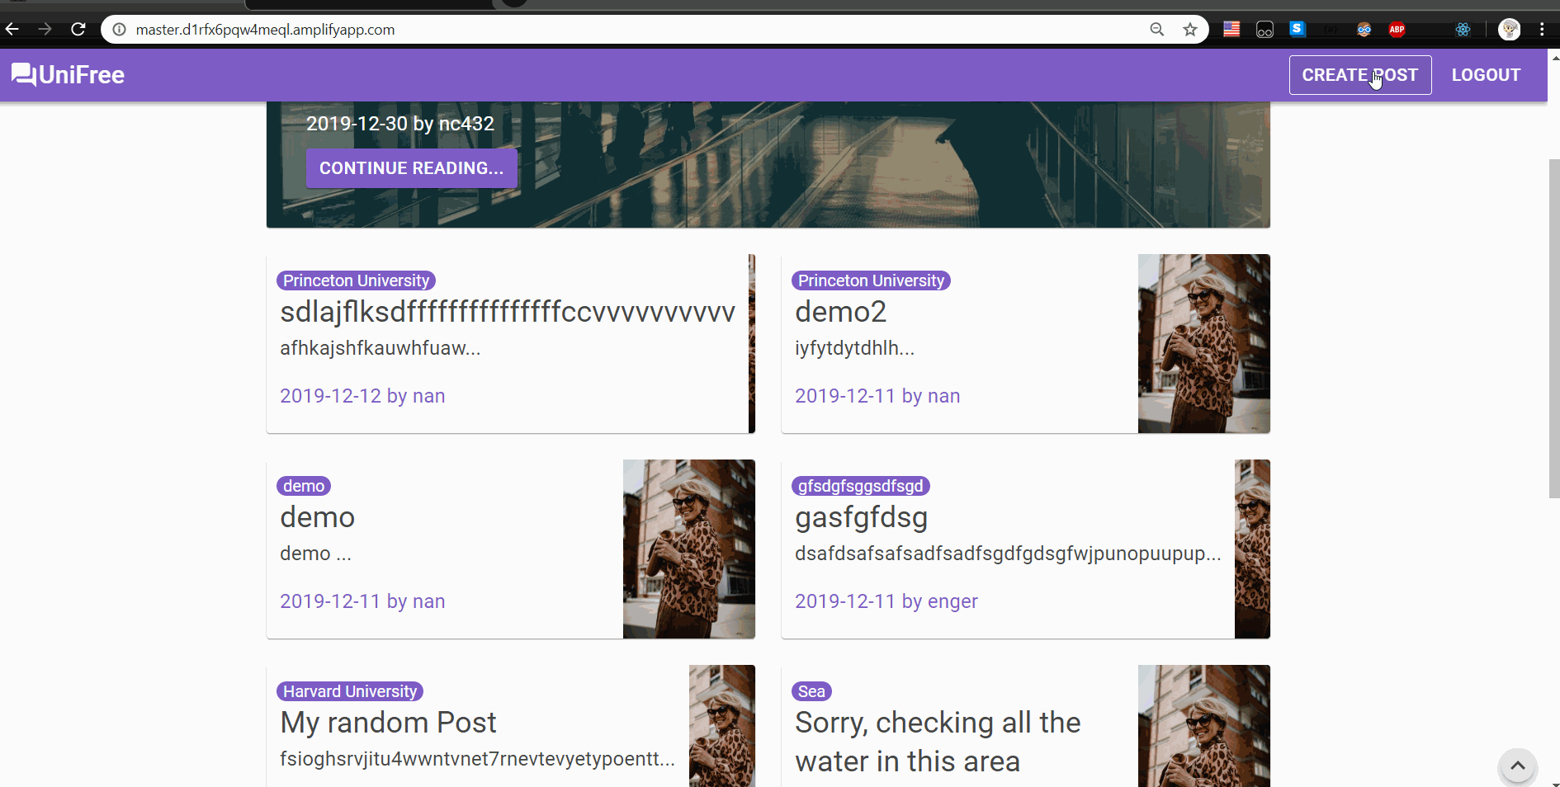The image size is (1560, 787).
Task: Click 'afhkajshfkauwhfuaw...' excerpt text
Action: click(x=380, y=348)
